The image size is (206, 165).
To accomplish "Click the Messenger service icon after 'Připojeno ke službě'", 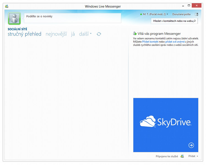I will pyautogui.click(x=182, y=156).
